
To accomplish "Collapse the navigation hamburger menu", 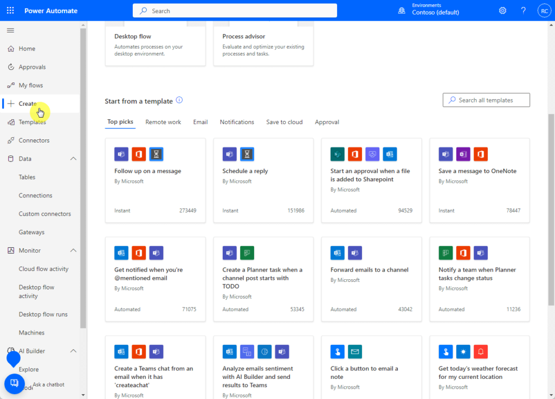I will tap(11, 30).
